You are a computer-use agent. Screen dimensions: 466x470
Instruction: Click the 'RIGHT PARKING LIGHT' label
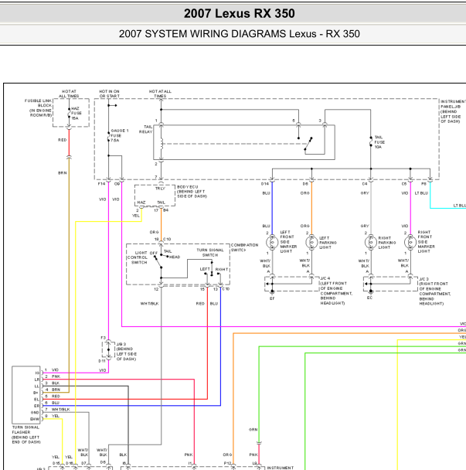(x=387, y=243)
